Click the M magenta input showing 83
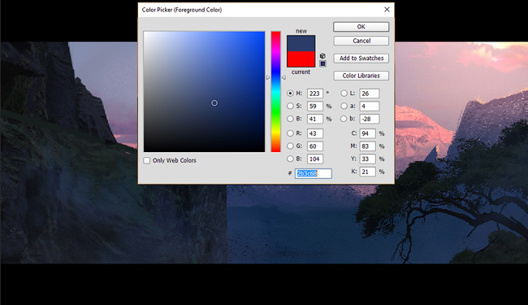The width and height of the screenshot is (528, 305). pos(368,146)
